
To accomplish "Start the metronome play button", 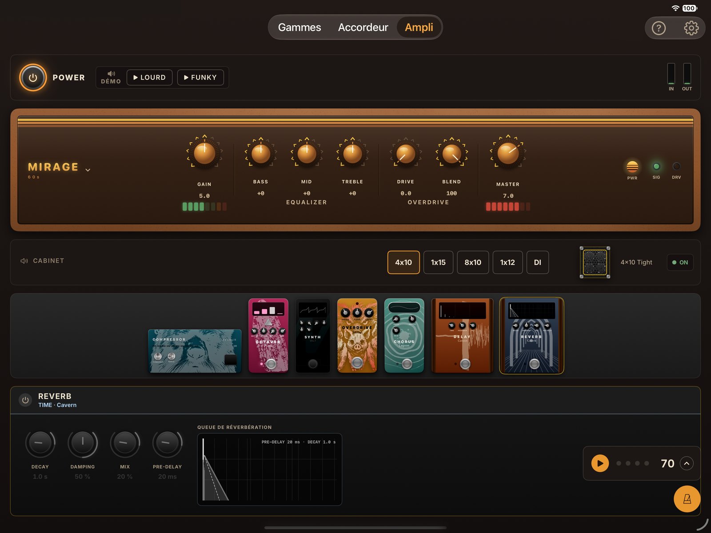I will pyautogui.click(x=600, y=463).
